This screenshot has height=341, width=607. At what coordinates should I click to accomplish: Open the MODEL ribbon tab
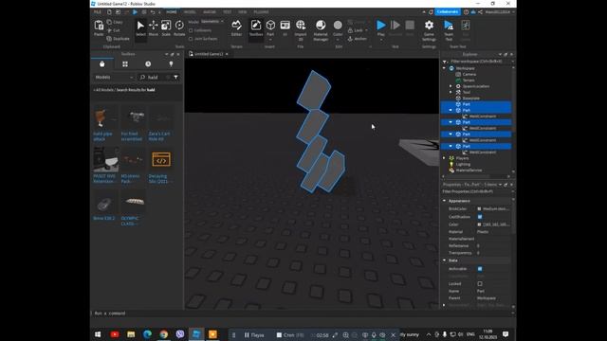pyautogui.click(x=190, y=12)
